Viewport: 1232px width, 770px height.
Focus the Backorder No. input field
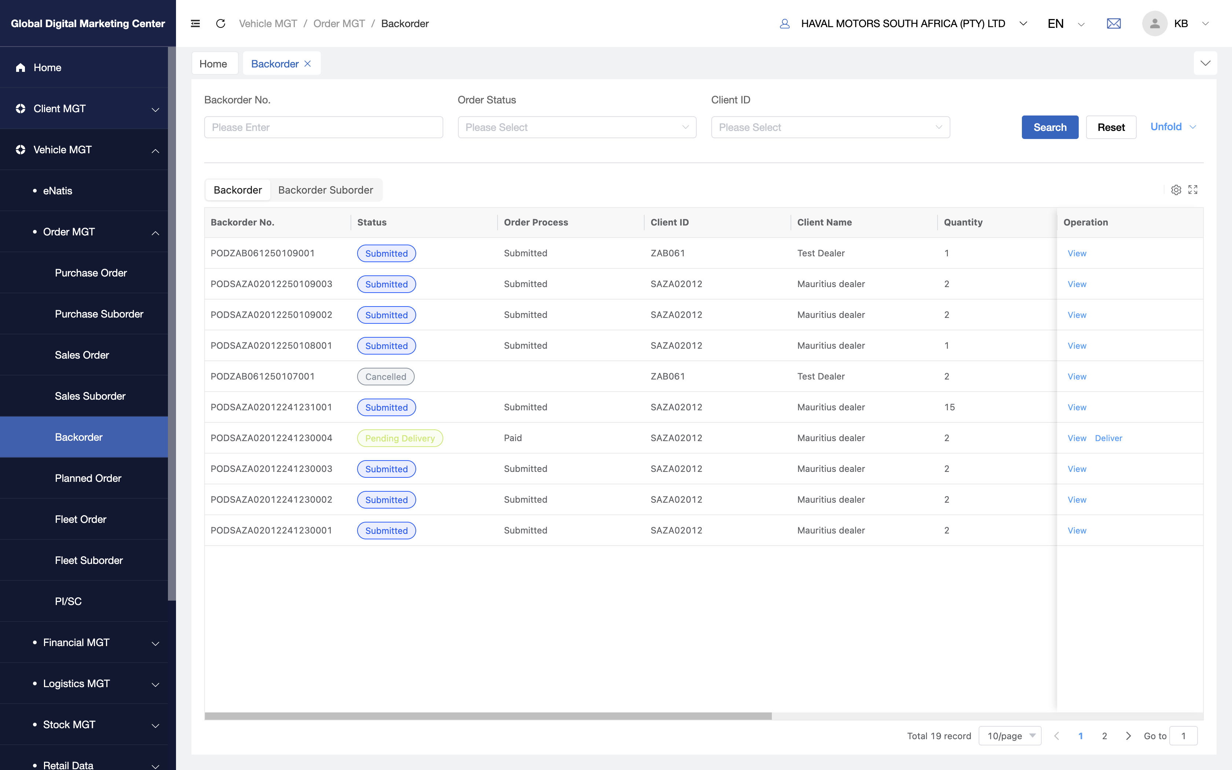pos(323,127)
